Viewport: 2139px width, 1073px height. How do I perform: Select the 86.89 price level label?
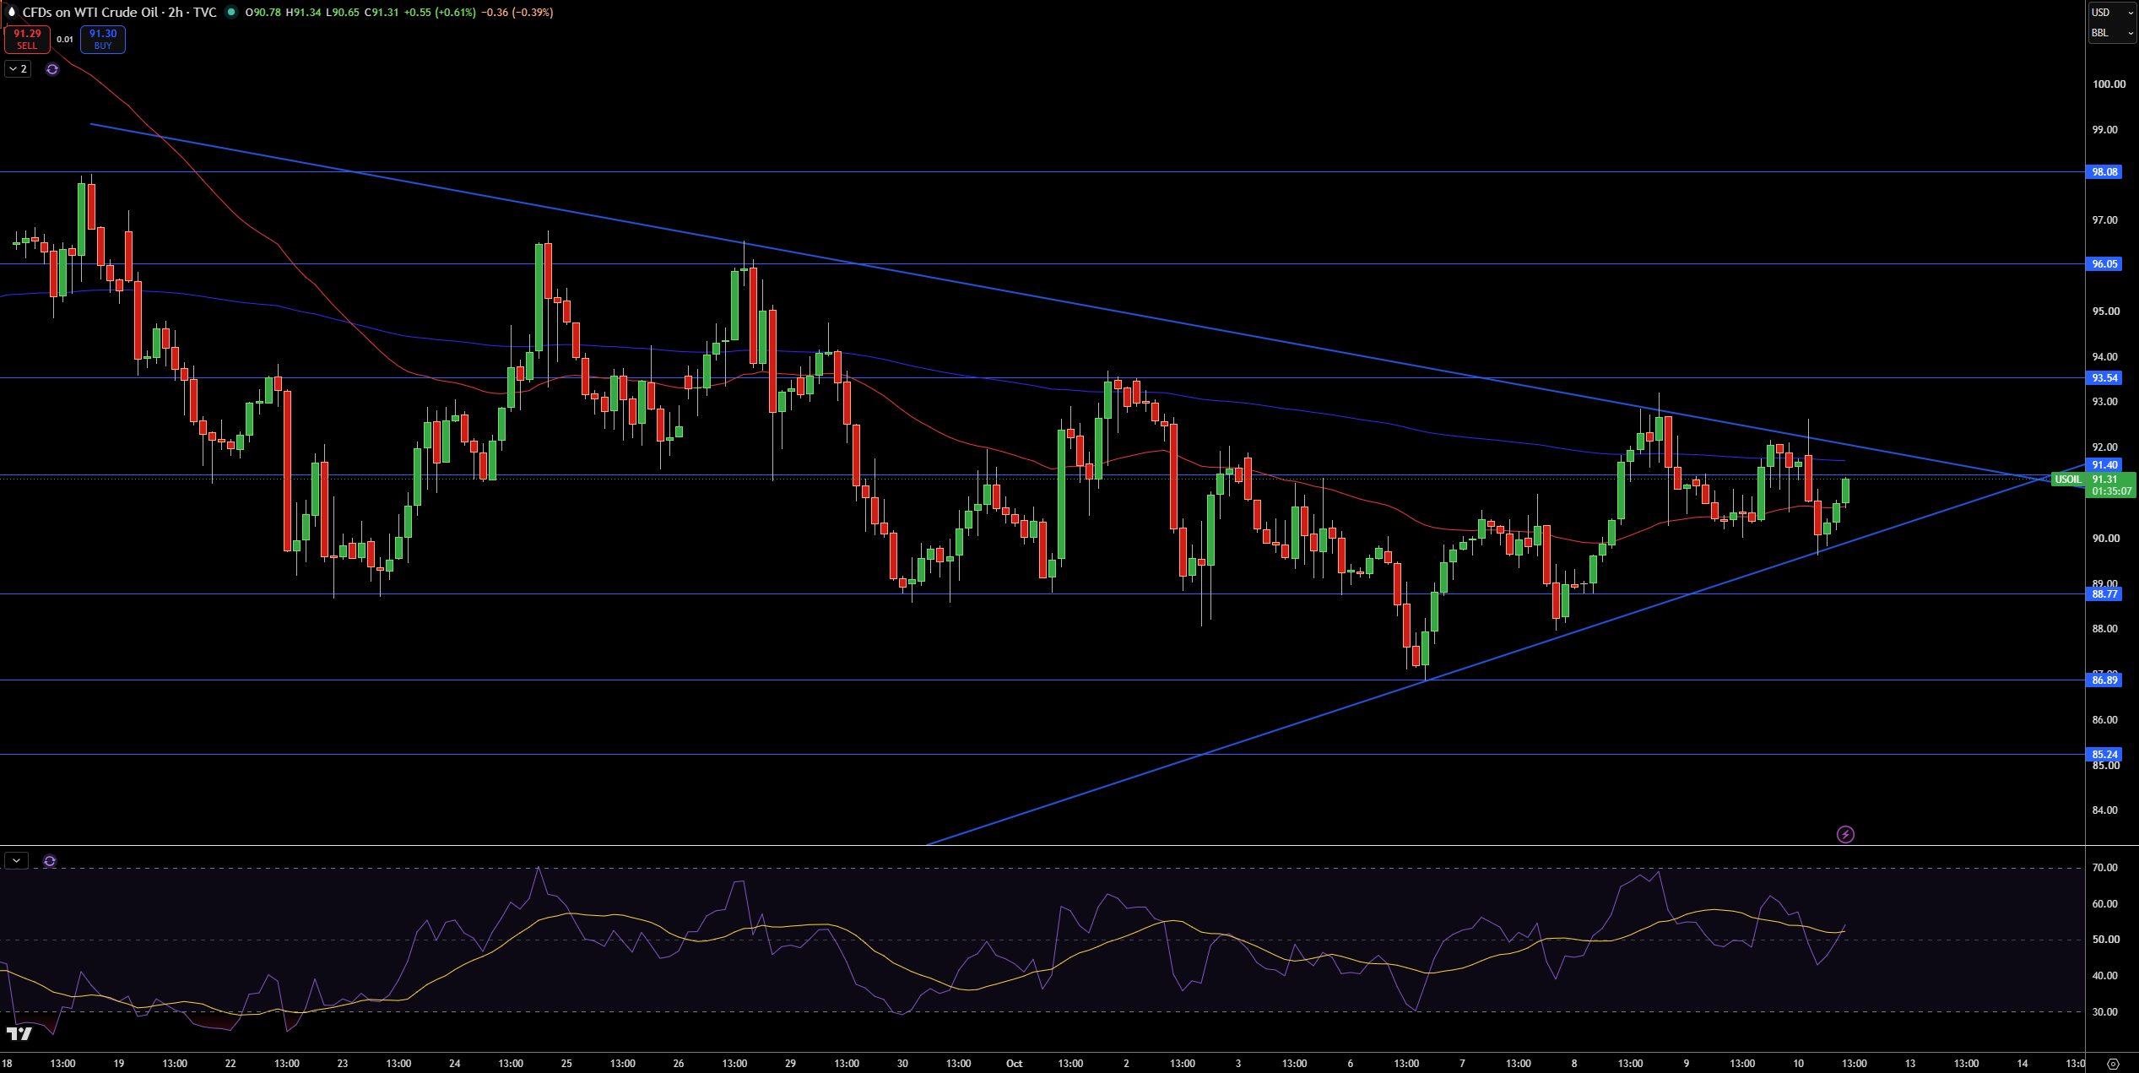pos(2104,680)
